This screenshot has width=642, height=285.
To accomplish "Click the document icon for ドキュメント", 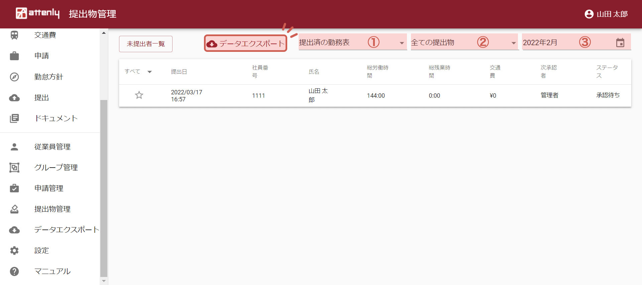I will point(14,118).
